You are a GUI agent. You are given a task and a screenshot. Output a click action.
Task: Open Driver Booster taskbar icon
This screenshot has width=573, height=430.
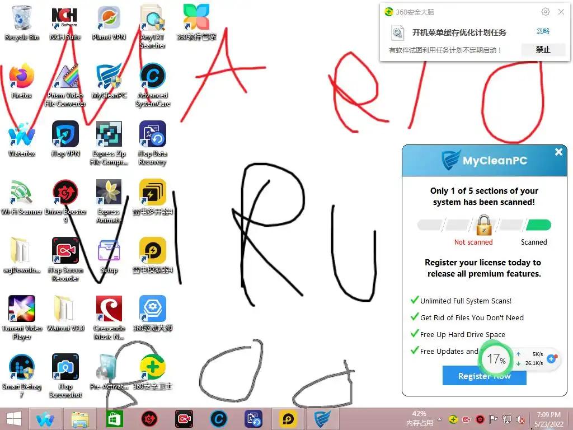point(149,419)
